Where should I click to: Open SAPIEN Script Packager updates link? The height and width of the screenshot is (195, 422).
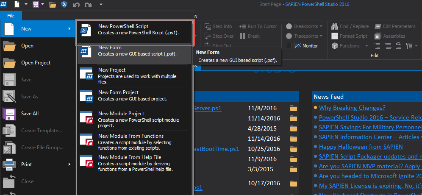click(x=370, y=156)
